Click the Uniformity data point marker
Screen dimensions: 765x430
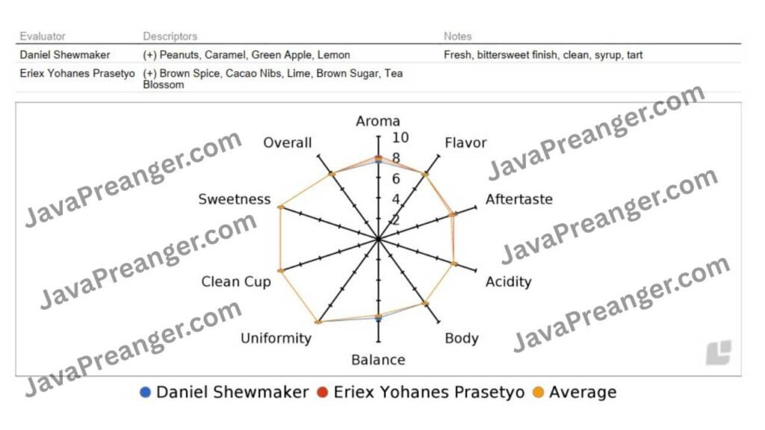click(x=318, y=322)
